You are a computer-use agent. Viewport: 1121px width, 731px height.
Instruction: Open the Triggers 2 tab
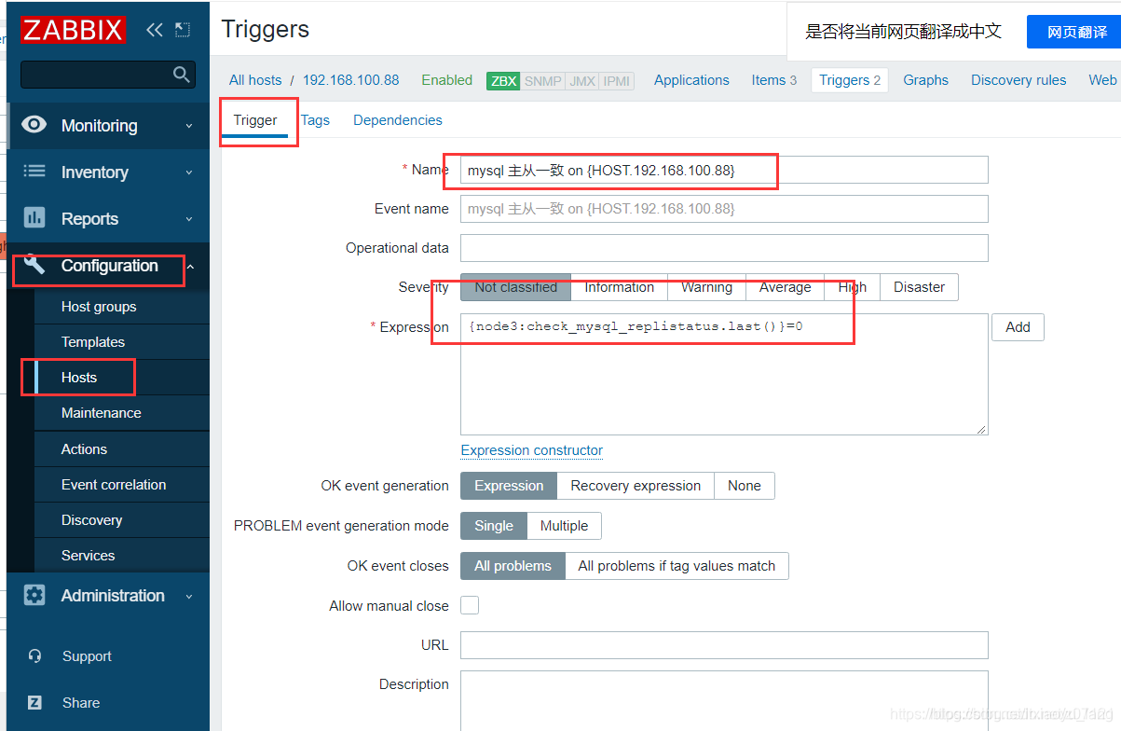click(850, 80)
